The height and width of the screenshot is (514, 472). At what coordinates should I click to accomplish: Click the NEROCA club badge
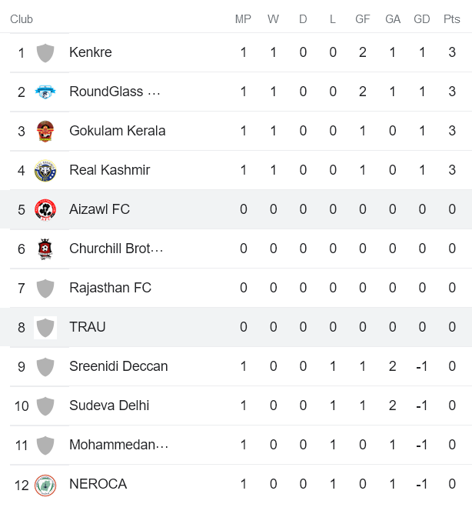coord(45,485)
